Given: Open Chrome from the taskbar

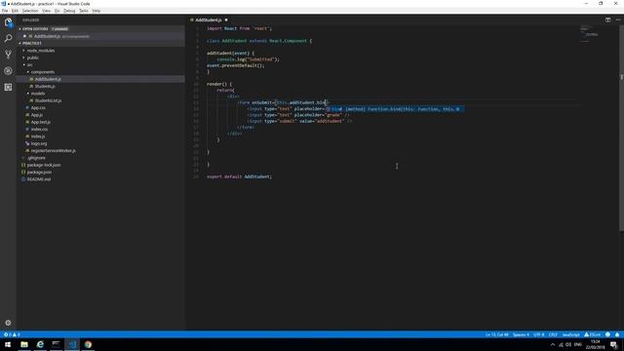Looking at the screenshot, I should click(88, 344).
